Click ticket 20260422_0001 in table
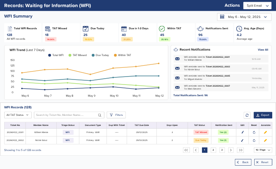 (x=15, y=132)
